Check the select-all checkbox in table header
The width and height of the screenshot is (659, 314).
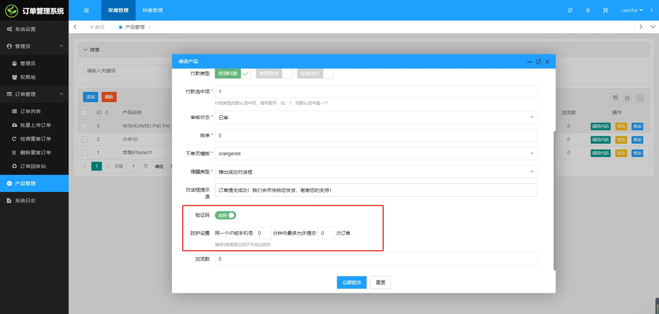(x=85, y=112)
